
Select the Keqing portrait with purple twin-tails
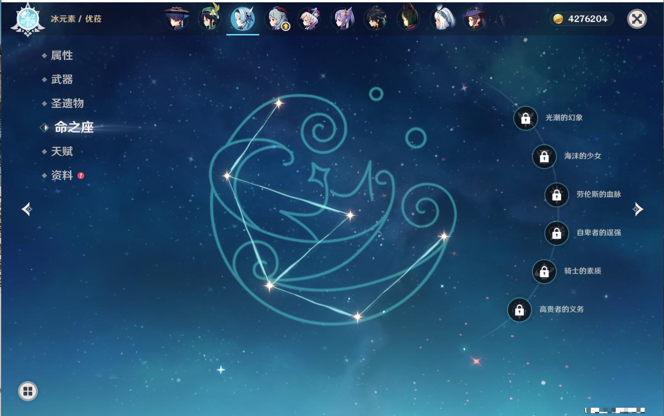(x=343, y=19)
